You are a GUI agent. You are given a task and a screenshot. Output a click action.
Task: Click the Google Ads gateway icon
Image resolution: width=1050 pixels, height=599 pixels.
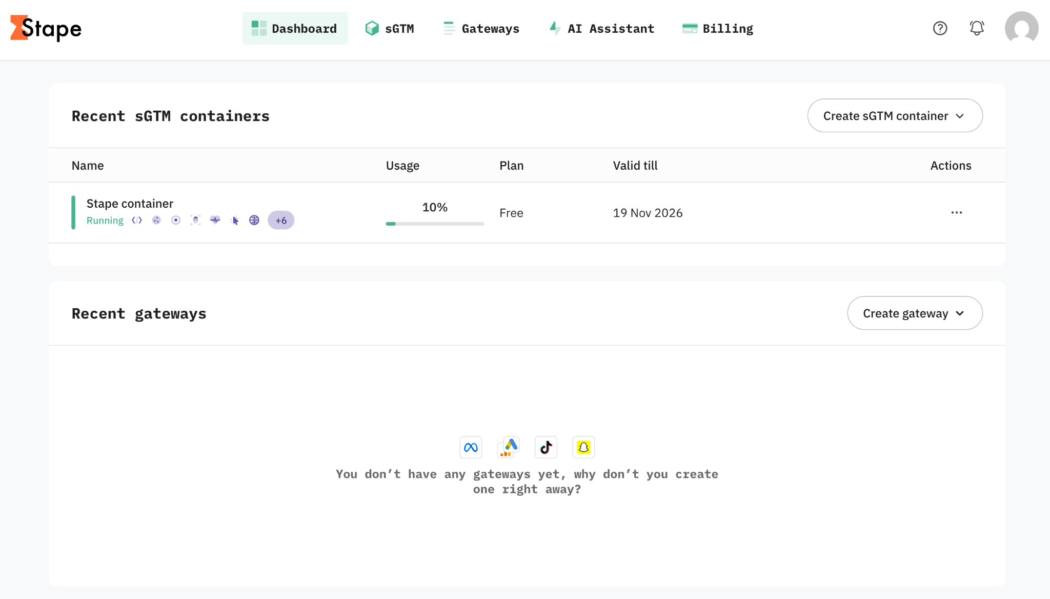[x=509, y=447]
